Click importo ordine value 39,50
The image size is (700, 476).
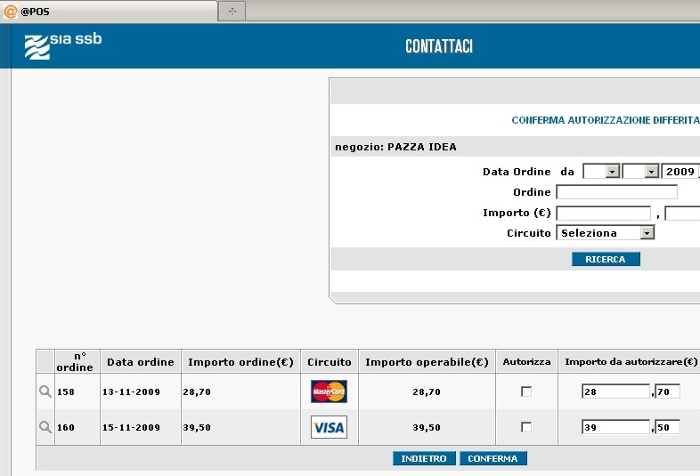pos(197,427)
